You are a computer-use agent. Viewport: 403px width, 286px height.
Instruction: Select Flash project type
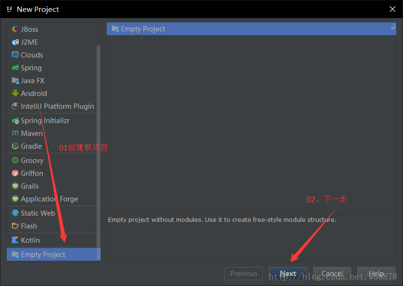tap(52, 226)
